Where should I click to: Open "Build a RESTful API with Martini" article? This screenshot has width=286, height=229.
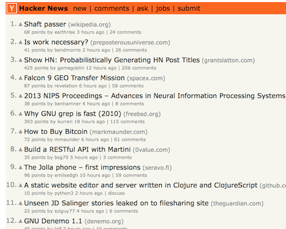[77, 150]
